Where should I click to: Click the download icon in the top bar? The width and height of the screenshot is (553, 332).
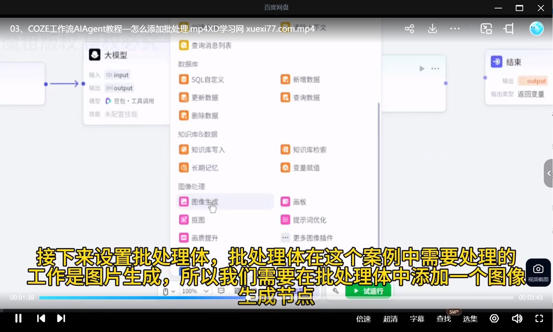click(x=432, y=29)
